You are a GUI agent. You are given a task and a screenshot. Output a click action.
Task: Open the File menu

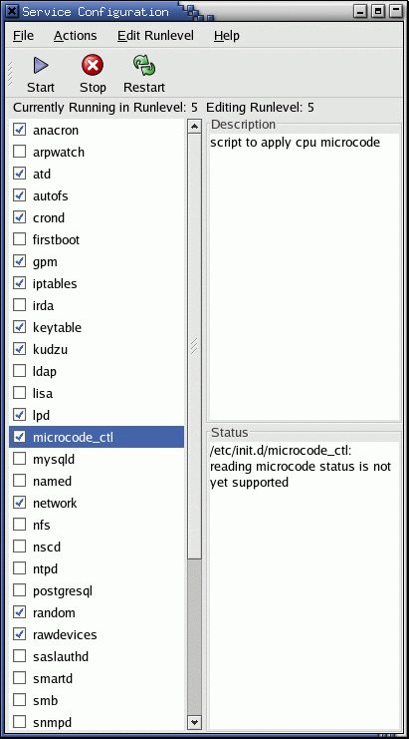23,36
